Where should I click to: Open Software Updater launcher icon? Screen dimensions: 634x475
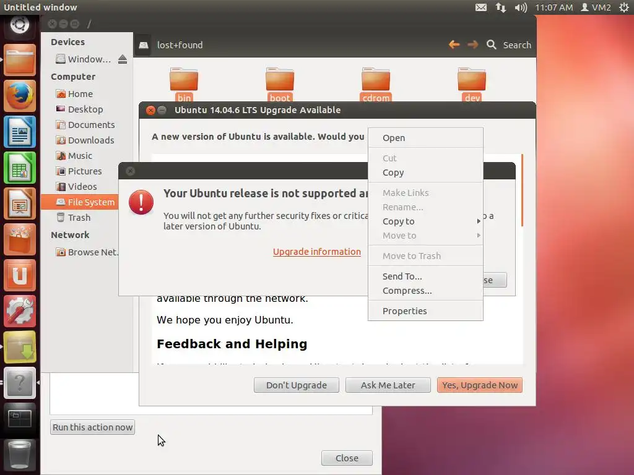pyautogui.click(x=20, y=347)
